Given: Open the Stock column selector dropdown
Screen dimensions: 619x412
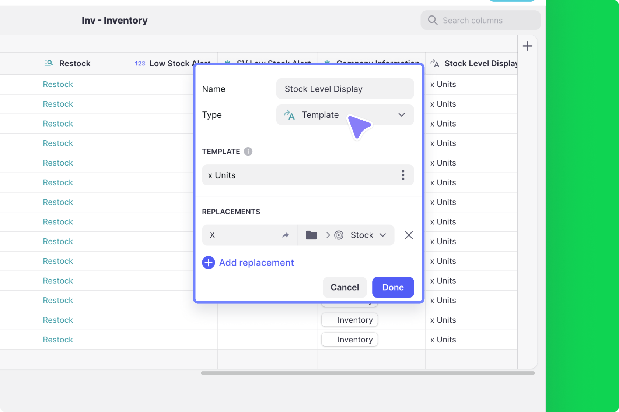Looking at the screenshot, I should tap(383, 235).
